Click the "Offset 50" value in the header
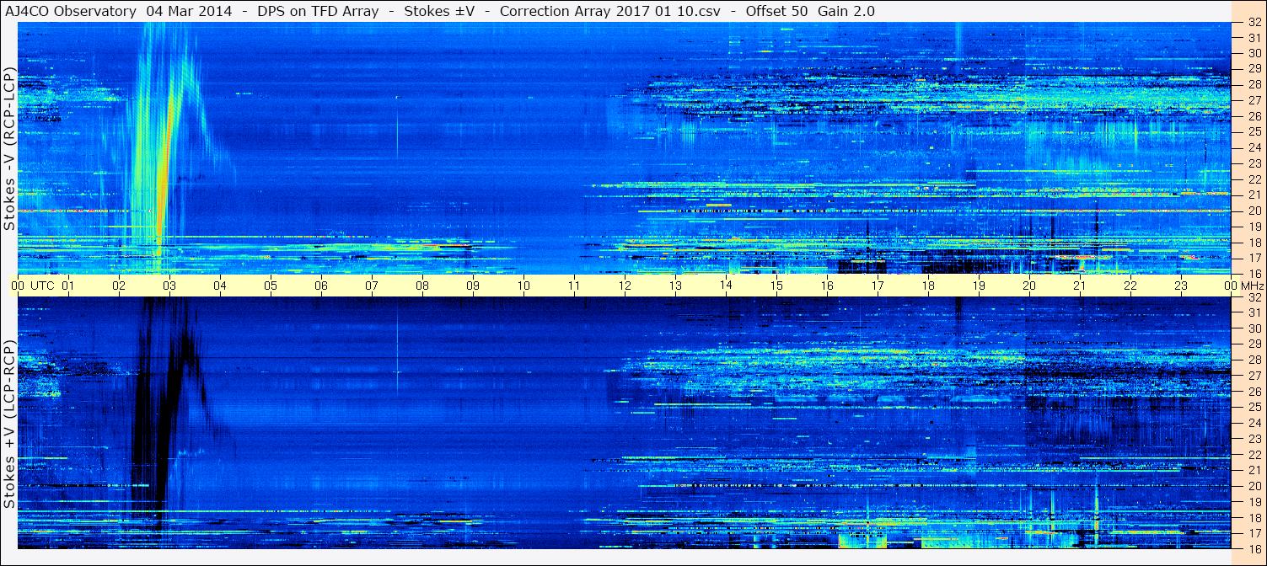 coord(776,12)
